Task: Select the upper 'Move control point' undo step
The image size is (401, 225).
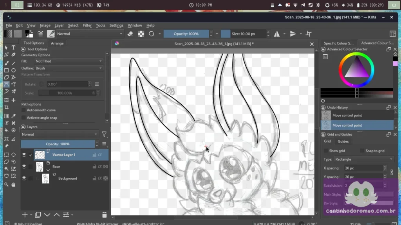Action: tap(357, 115)
